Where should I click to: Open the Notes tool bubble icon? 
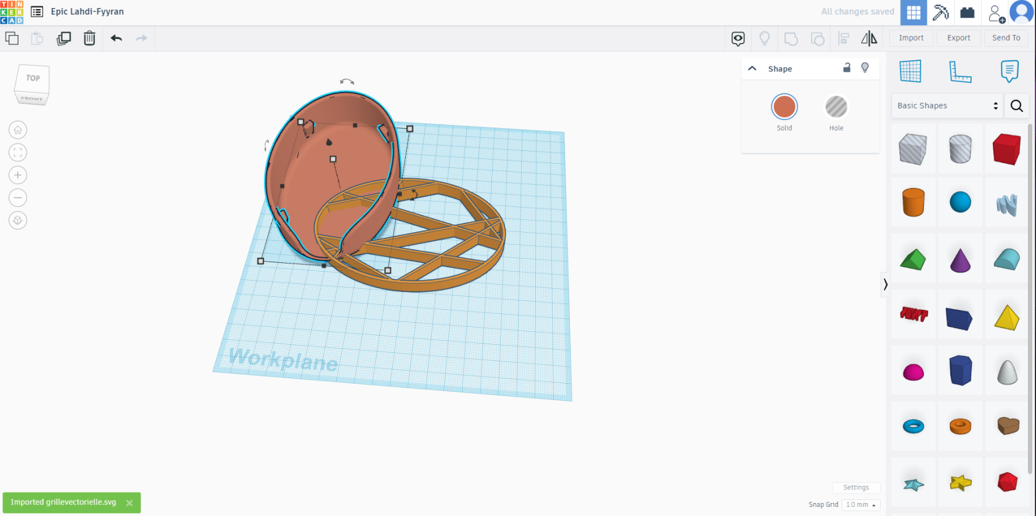[738, 39]
